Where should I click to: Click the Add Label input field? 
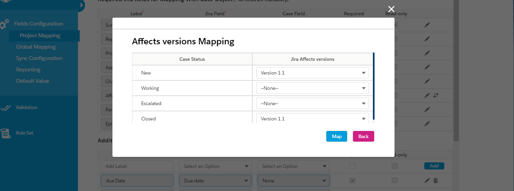coord(137,166)
